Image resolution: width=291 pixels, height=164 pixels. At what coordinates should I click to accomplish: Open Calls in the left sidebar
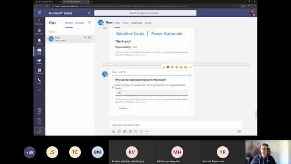pyautogui.click(x=39, y=81)
